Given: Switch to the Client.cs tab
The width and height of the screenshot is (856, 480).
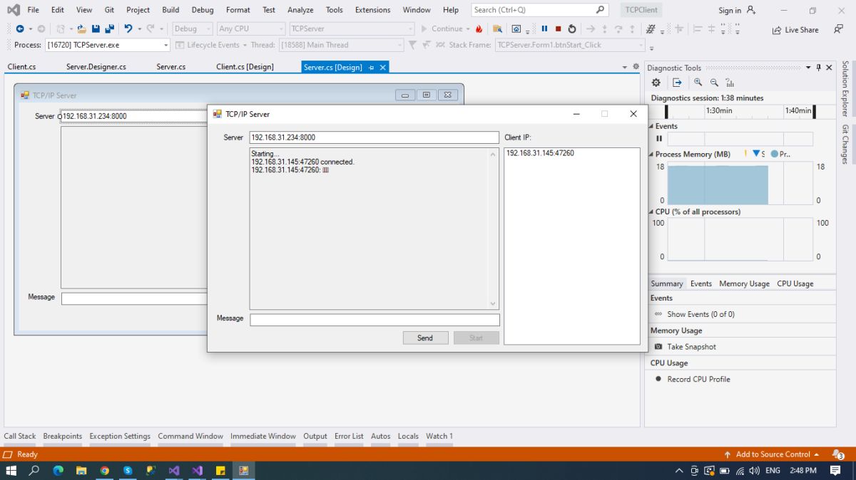Looking at the screenshot, I should click(22, 67).
